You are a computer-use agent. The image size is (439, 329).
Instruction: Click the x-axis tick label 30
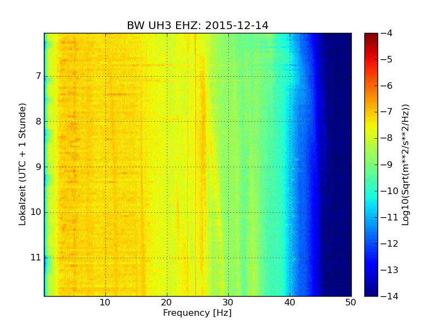tap(228, 303)
